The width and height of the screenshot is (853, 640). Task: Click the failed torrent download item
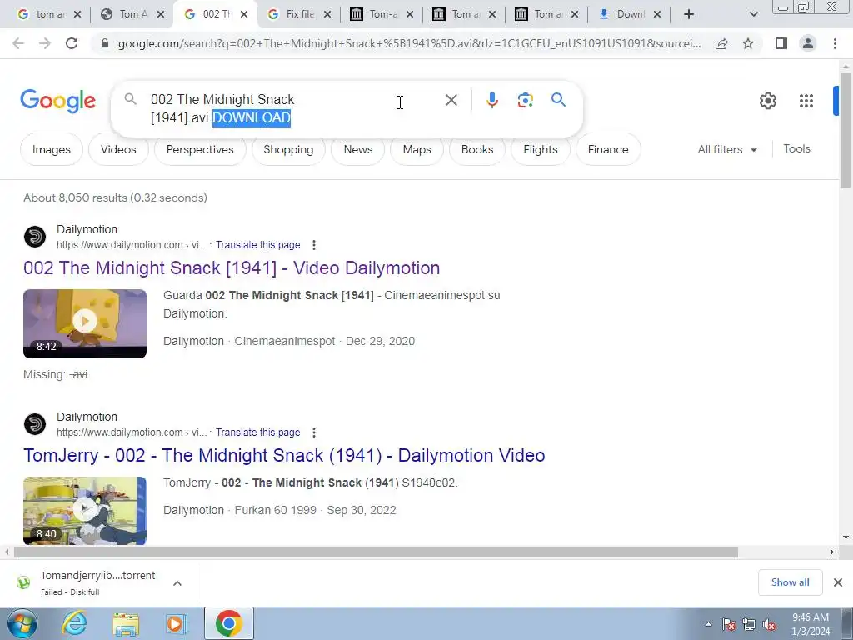tap(98, 582)
